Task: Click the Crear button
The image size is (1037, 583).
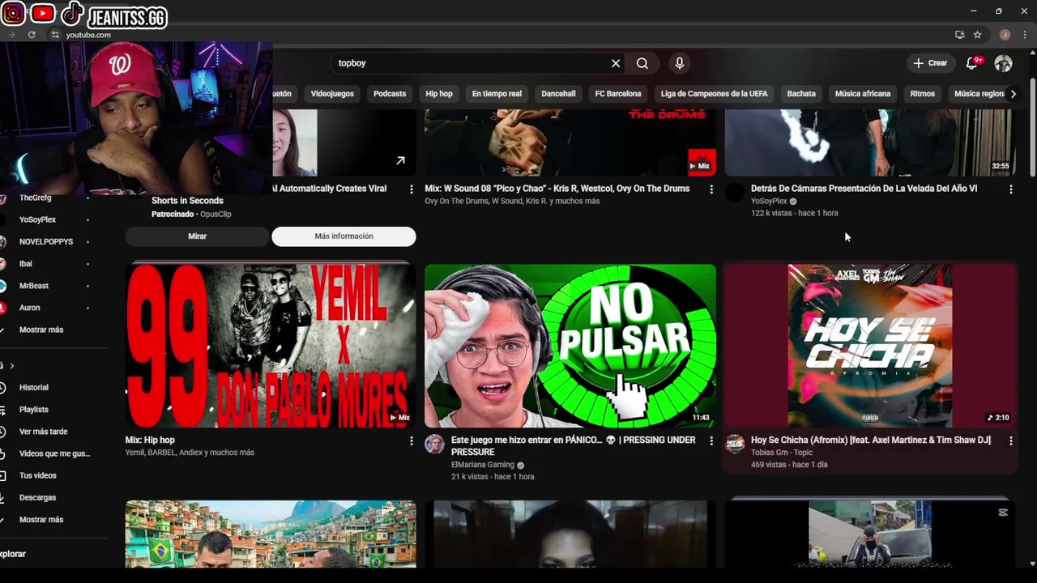Action: [x=930, y=63]
